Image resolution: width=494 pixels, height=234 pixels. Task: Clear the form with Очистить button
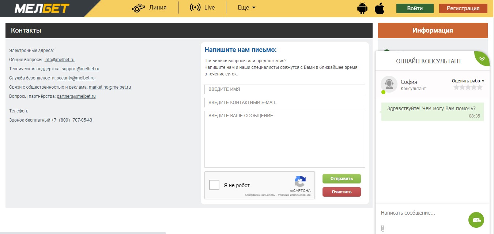click(x=342, y=192)
